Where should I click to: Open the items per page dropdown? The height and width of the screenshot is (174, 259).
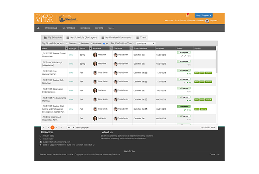point(71,127)
